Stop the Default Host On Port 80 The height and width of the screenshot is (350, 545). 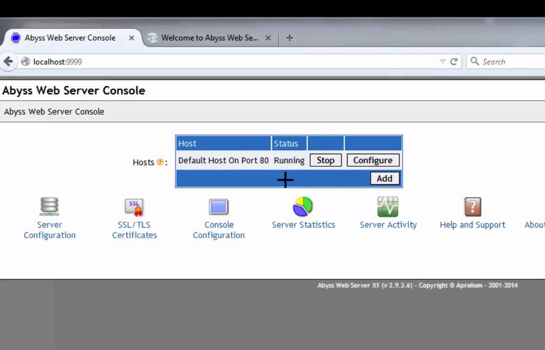[326, 160]
